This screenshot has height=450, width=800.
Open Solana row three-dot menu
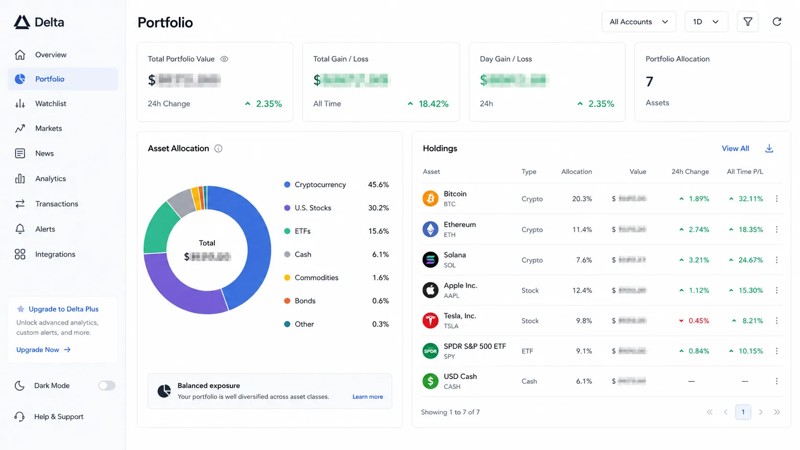(777, 260)
